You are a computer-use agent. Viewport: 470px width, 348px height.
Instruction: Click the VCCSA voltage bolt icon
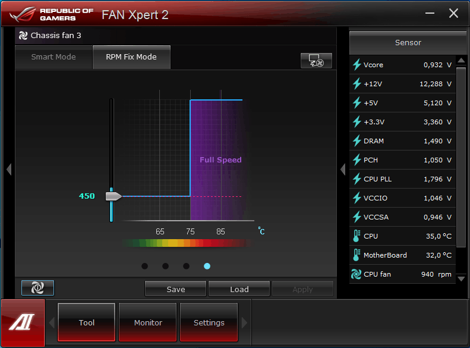357,217
